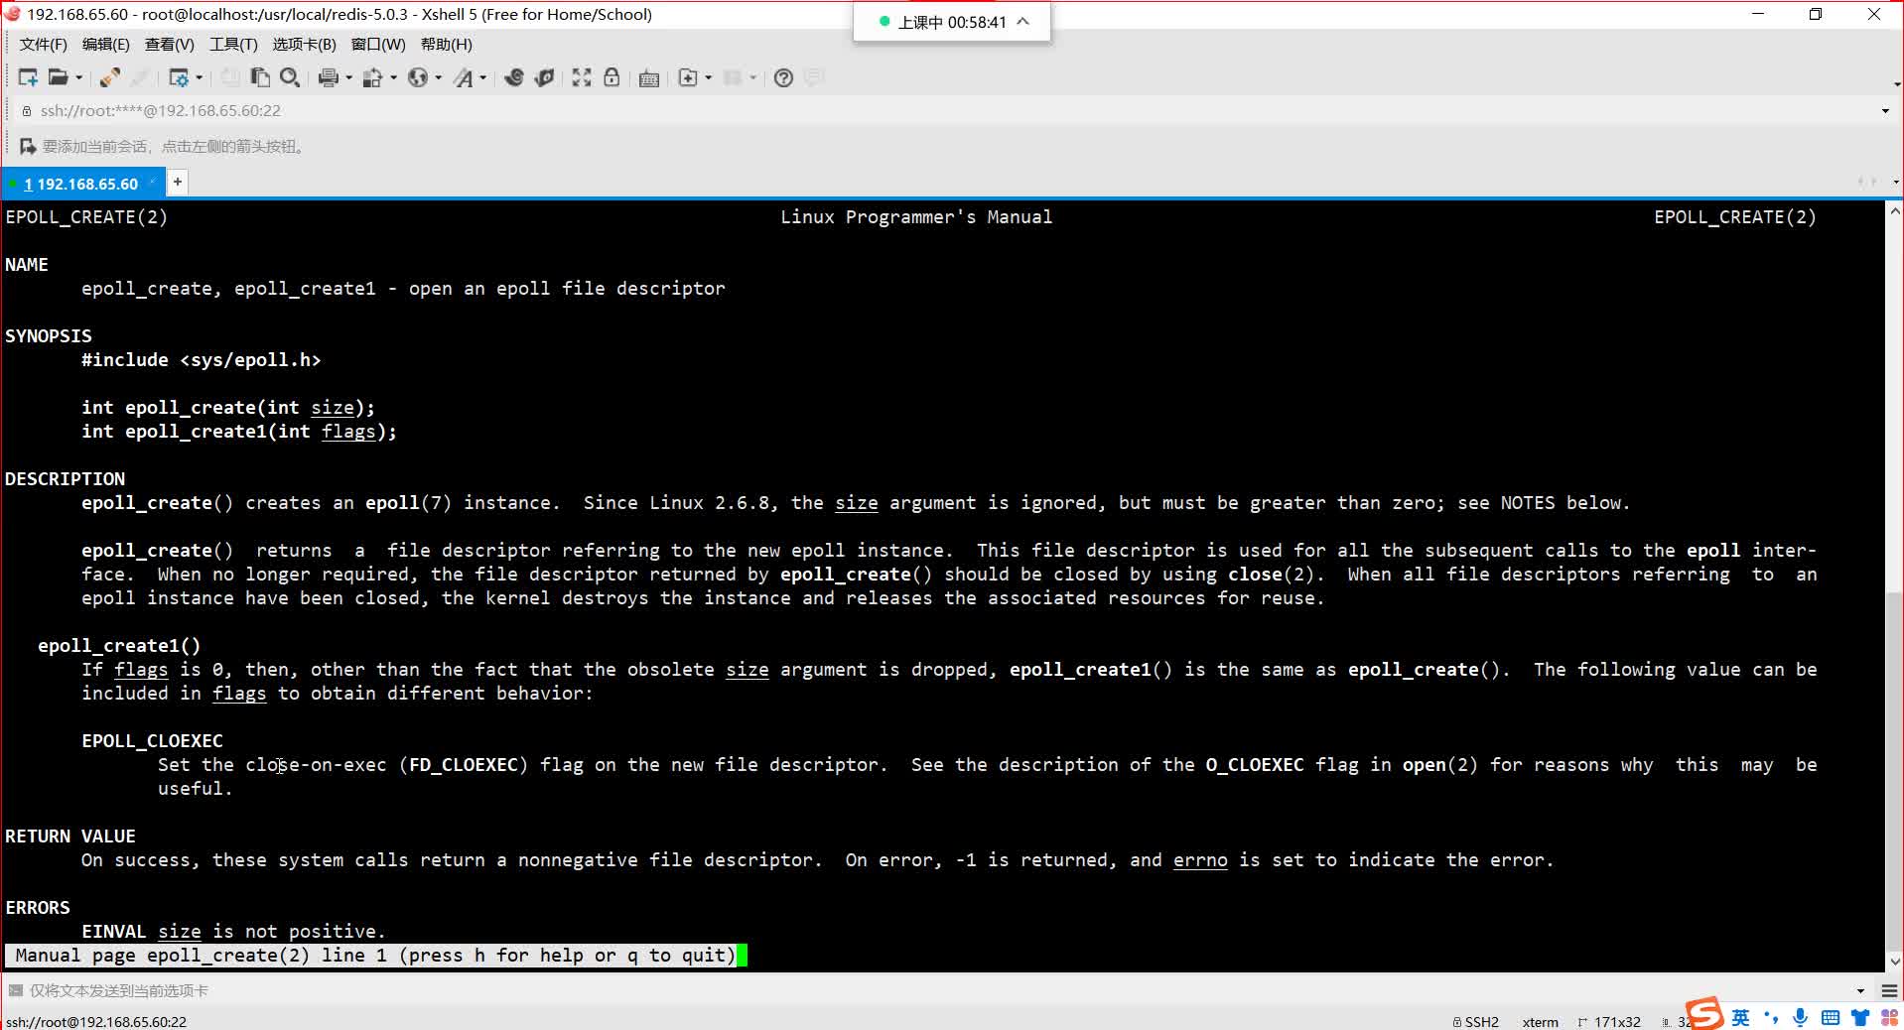Image resolution: width=1904 pixels, height=1030 pixels.
Task: Click the xterm status bar entry
Action: pyautogui.click(x=1540, y=1021)
